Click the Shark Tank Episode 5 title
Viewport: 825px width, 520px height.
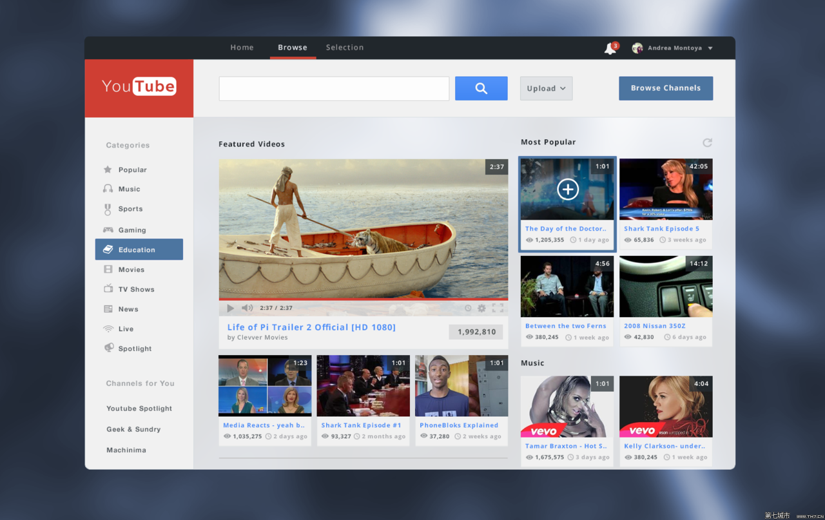661,229
